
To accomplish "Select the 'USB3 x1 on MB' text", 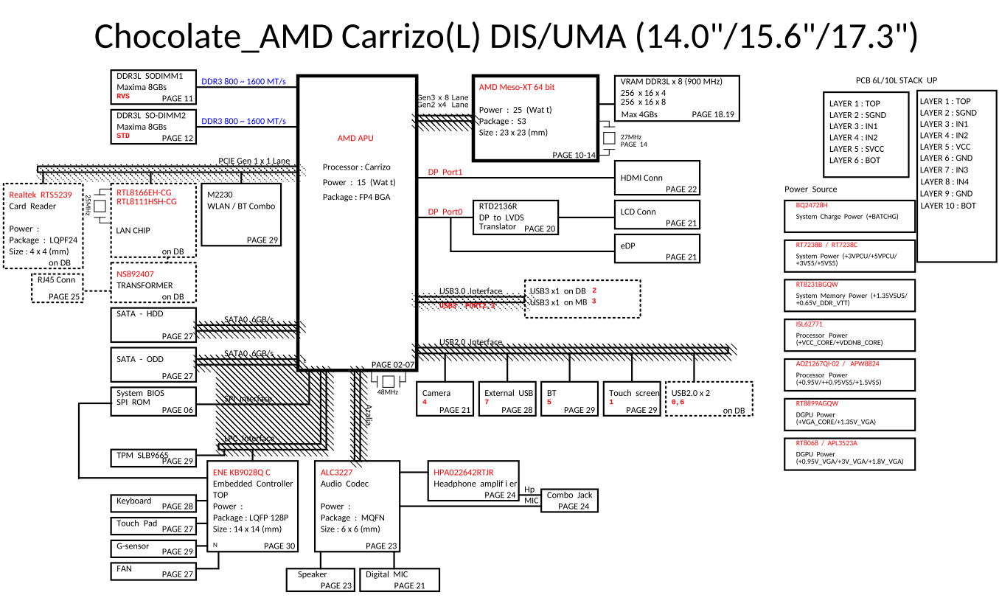I will click(558, 302).
